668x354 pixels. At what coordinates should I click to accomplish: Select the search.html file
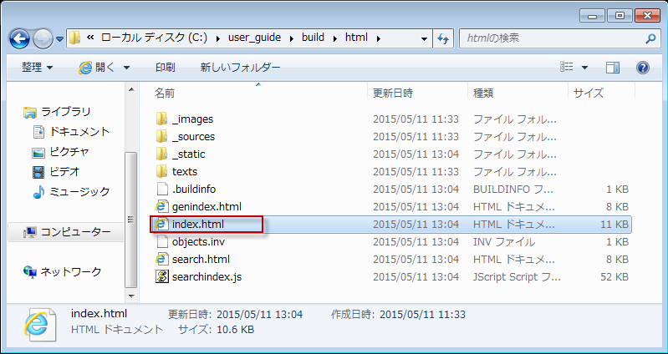coord(201,259)
